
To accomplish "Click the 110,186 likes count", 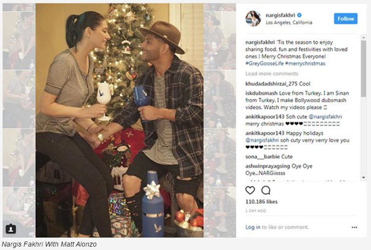I will pyautogui.click(x=262, y=202).
